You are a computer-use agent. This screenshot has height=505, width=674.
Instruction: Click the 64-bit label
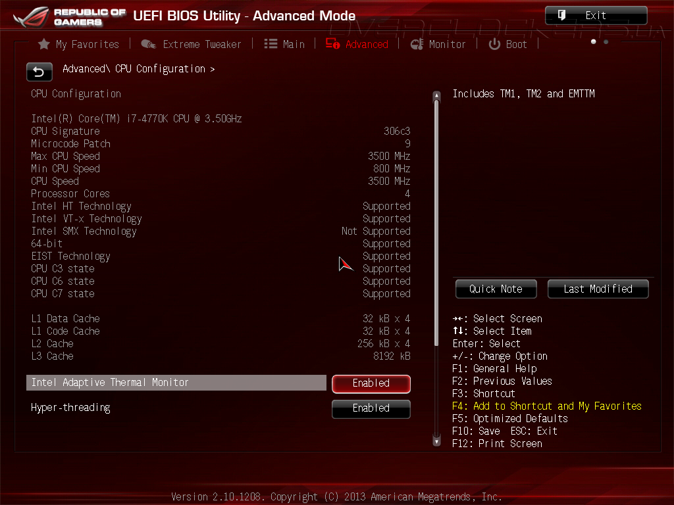click(47, 243)
